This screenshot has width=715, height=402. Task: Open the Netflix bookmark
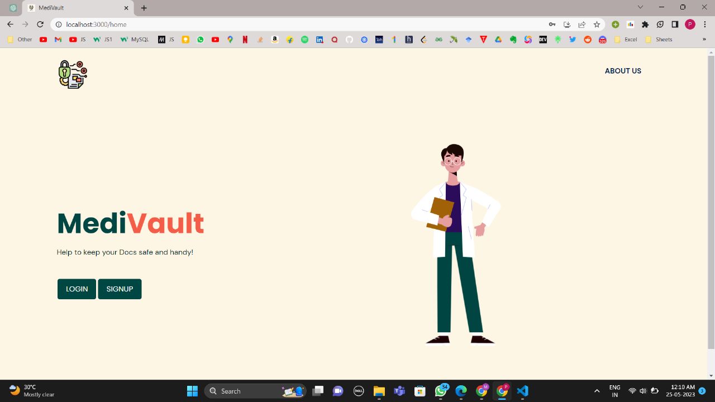pyautogui.click(x=245, y=39)
